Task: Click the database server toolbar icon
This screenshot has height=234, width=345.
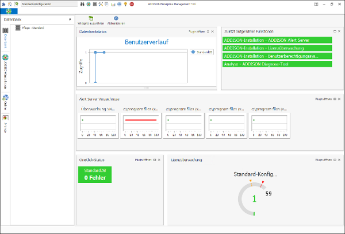Action: (x=95, y=4)
